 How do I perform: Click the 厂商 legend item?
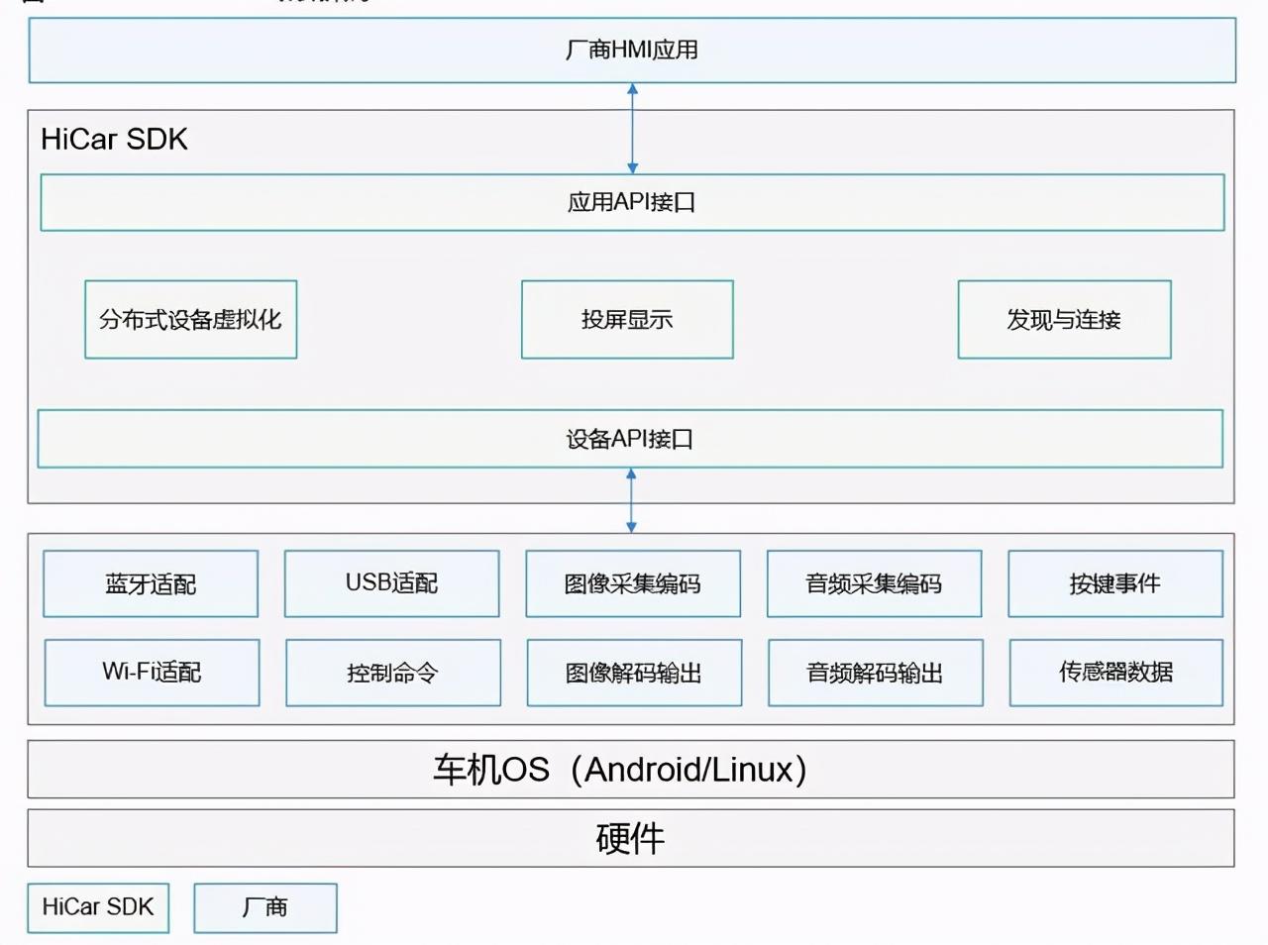click(265, 907)
